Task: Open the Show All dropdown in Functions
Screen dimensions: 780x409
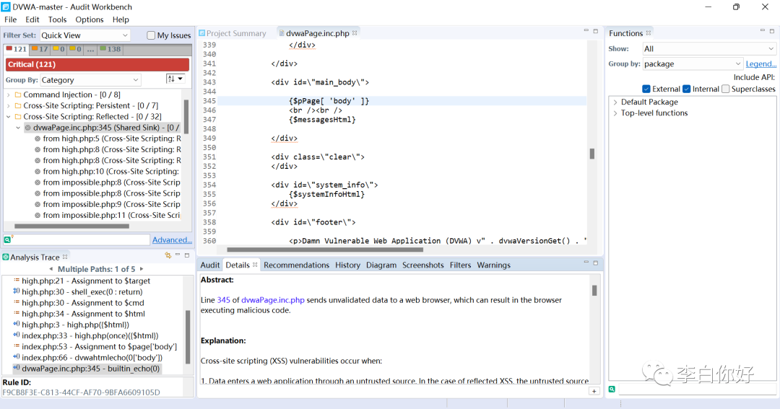Action: pos(709,49)
